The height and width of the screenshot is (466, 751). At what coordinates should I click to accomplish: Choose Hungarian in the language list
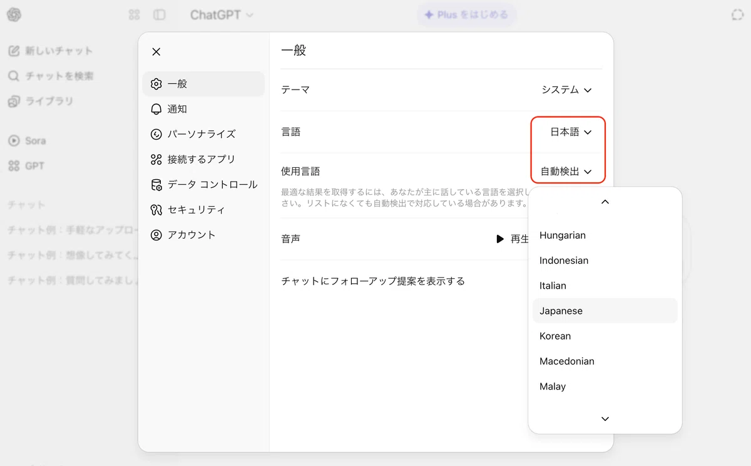click(605, 236)
